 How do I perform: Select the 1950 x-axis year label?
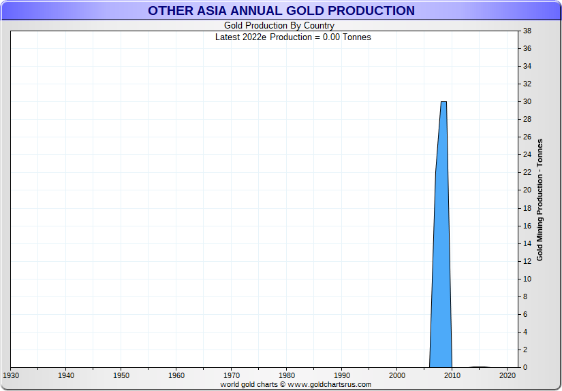[x=121, y=375]
